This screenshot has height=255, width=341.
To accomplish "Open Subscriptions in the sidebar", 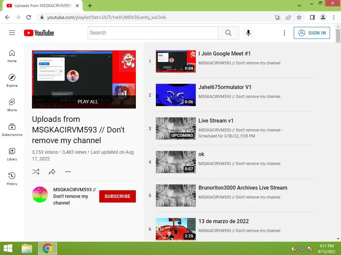I will pos(12,129).
